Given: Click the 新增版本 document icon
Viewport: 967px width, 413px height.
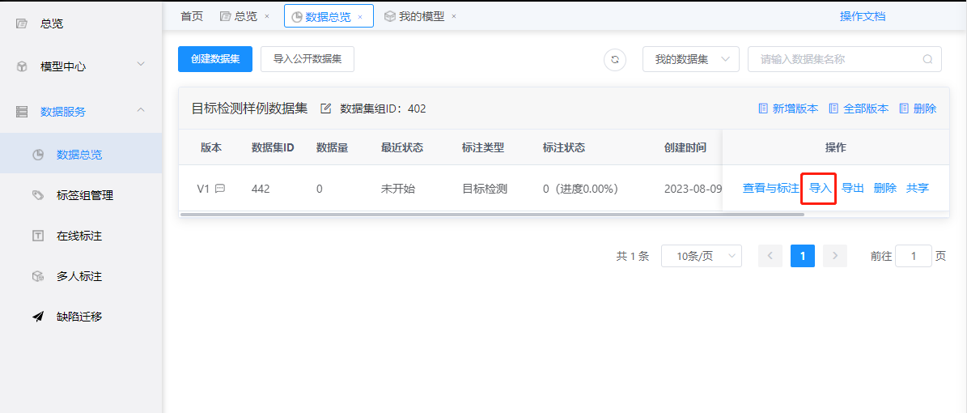Looking at the screenshot, I should [763, 109].
